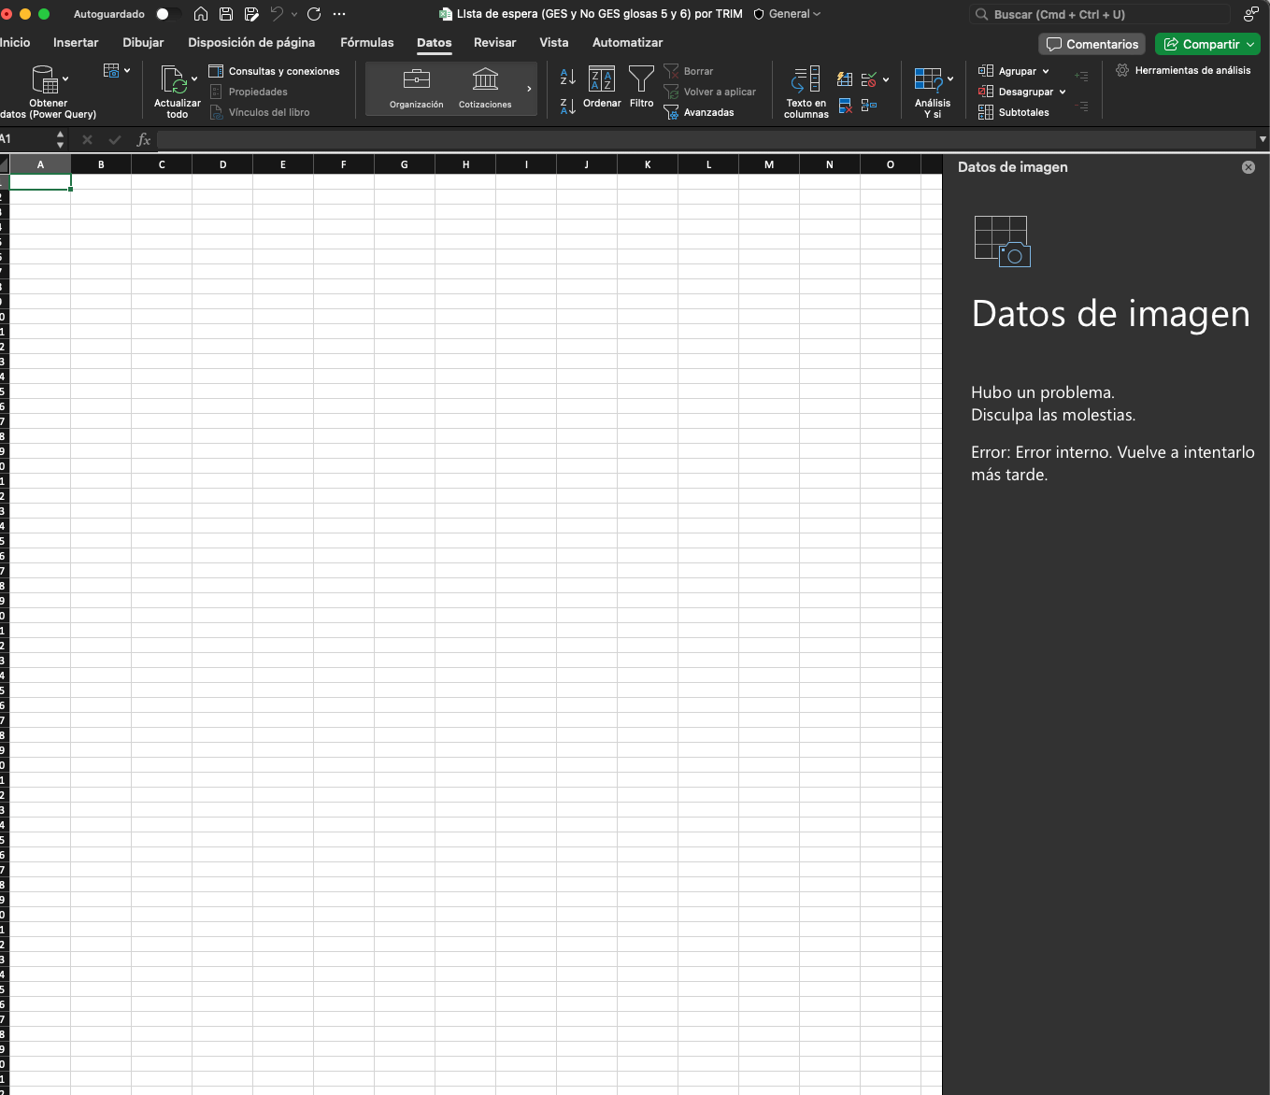Expand the Data from picture dropdown arrow
This screenshot has height=1095, width=1270.
click(127, 71)
